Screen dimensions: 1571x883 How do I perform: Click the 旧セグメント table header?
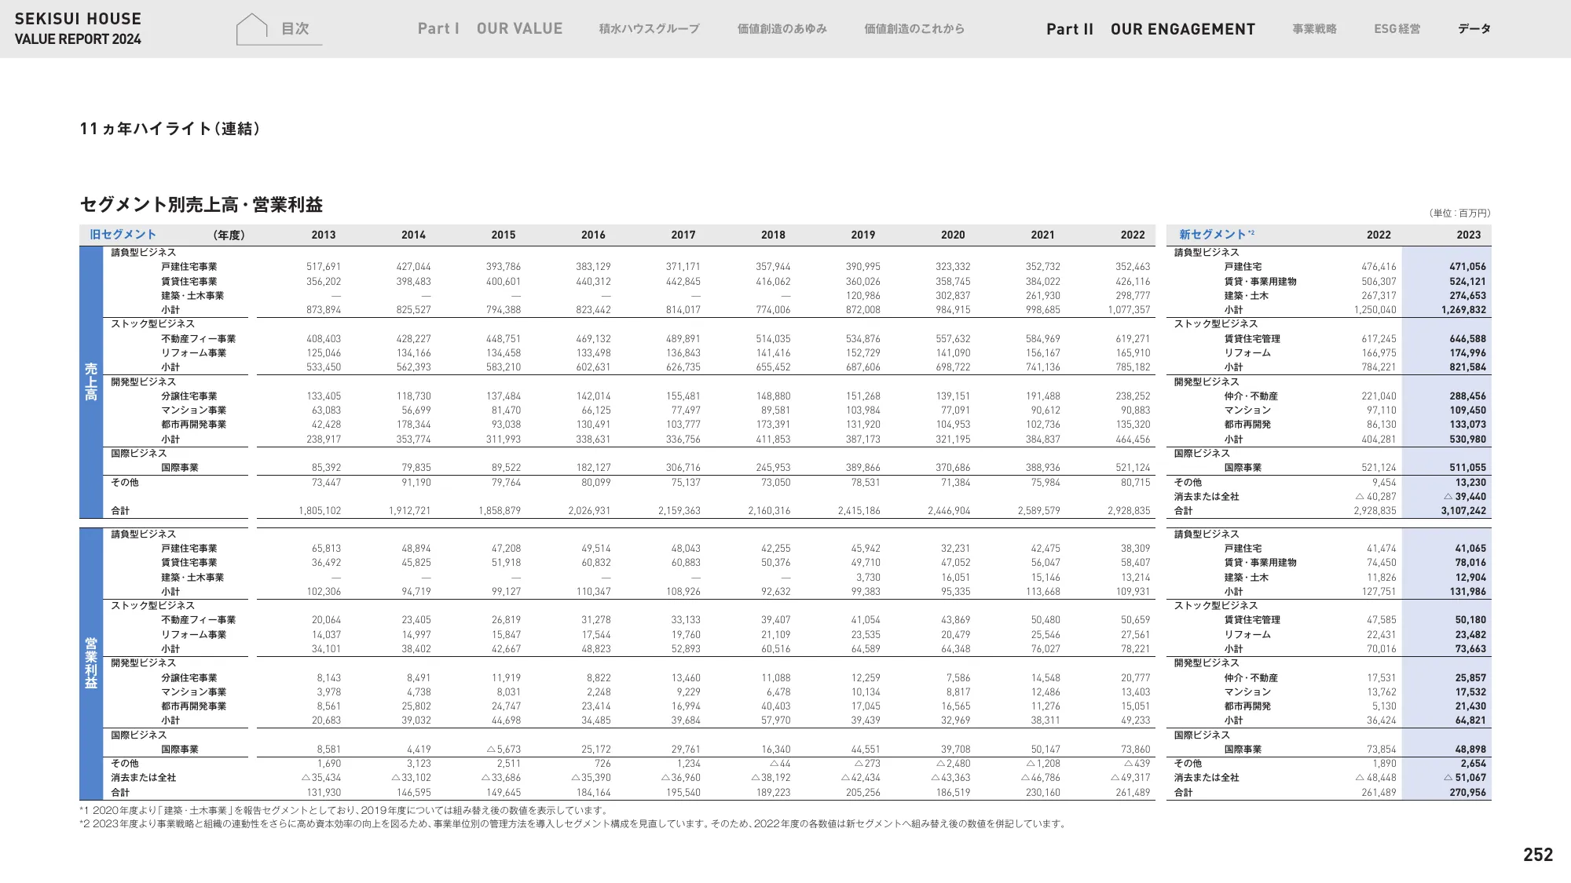pos(123,234)
